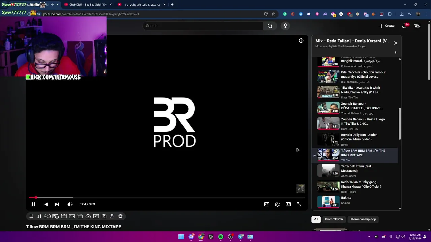Image resolution: width=431 pixels, height=242 pixels.
Task: Switch to theater mode
Action: coord(288,204)
